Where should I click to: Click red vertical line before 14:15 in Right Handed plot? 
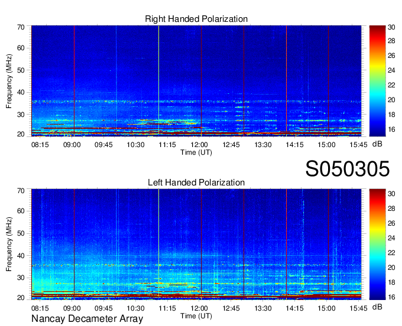pyautogui.click(x=286, y=81)
